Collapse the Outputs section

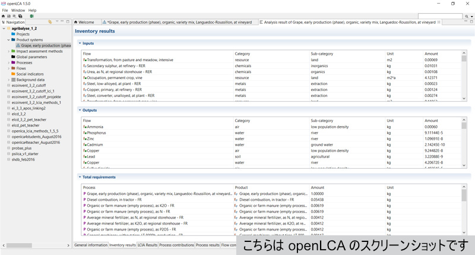point(80,110)
